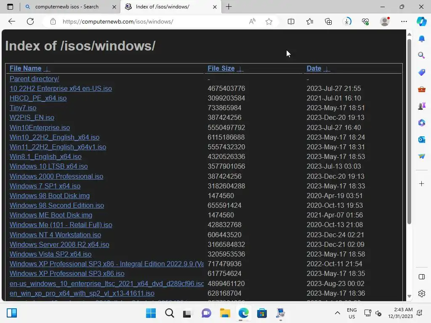
Task: Download 10 22H2 Enterprise x64 en-US.iso
Action: (61, 88)
